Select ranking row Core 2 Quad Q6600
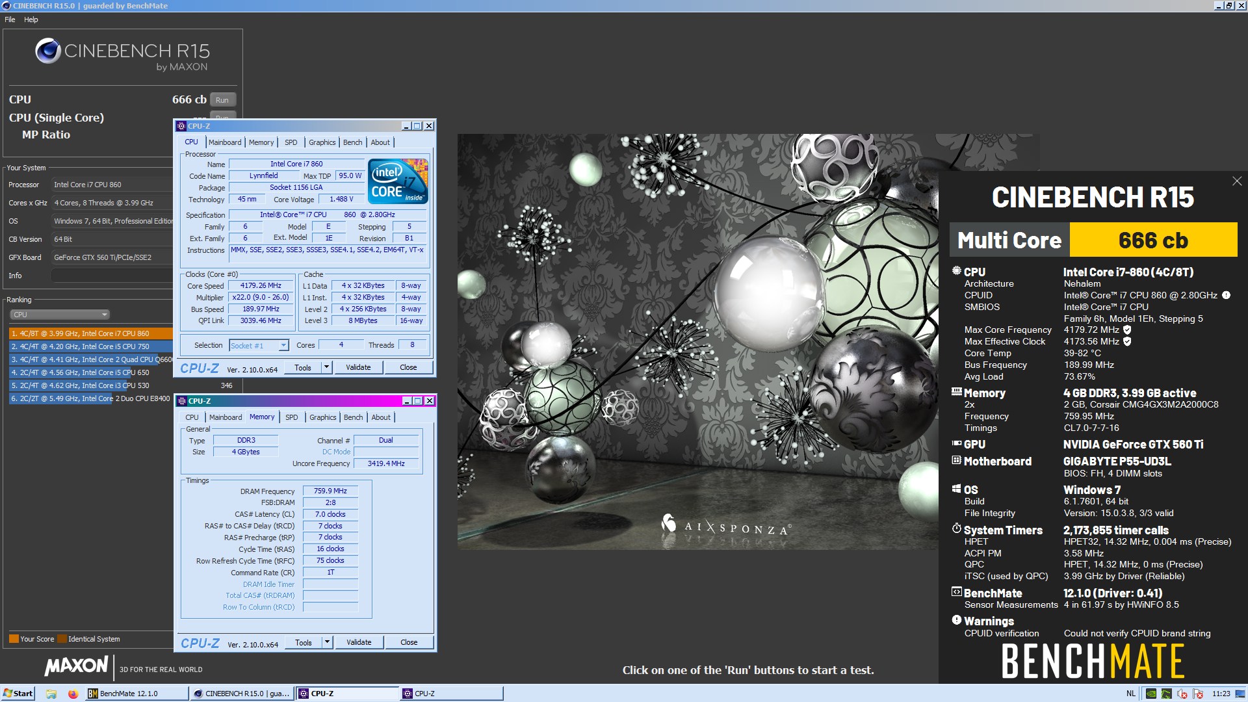 point(91,359)
